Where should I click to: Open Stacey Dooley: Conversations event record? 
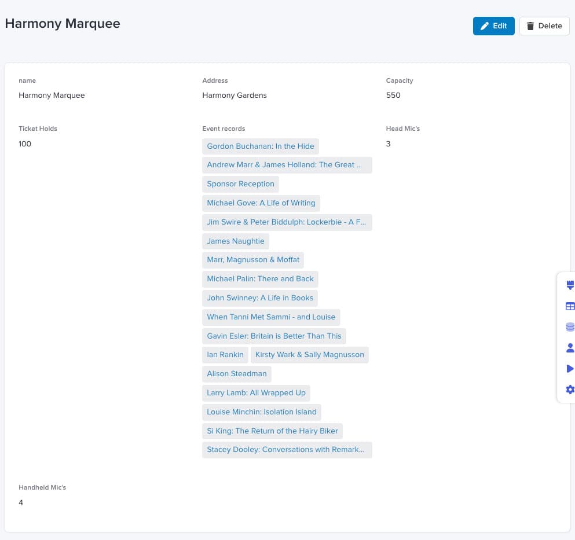pyautogui.click(x=287, y=450)
